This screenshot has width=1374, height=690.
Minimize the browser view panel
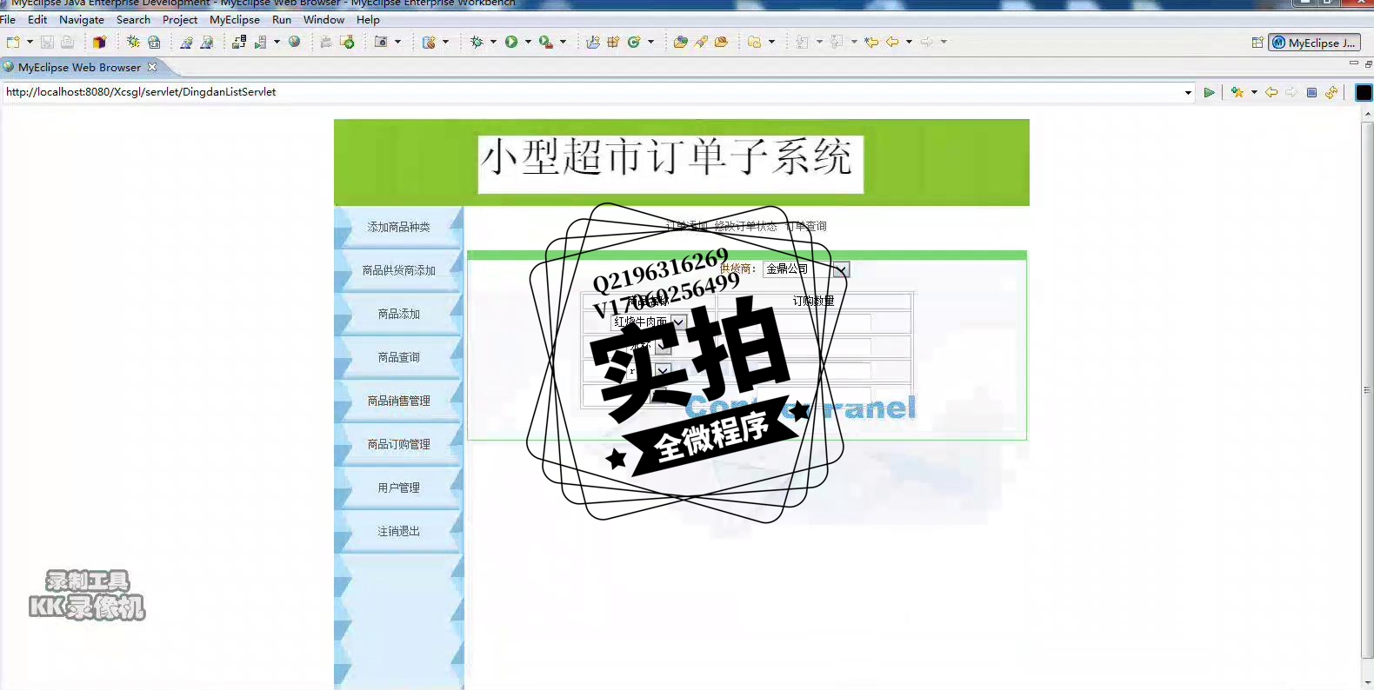tap(1353, 63)
